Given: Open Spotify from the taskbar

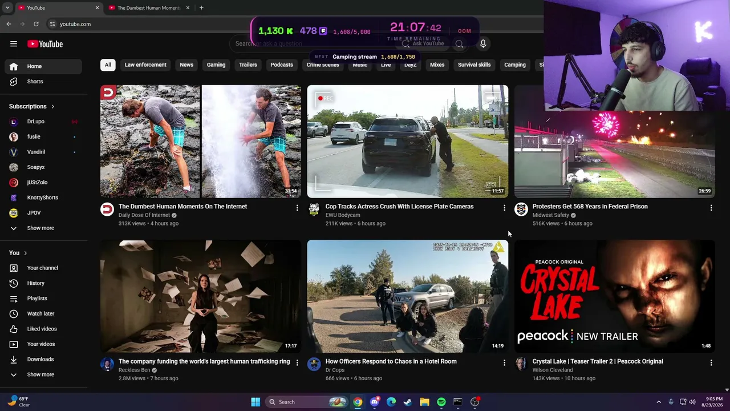Looking at the screenshot, I should pyautogui.click(x=441, y=402).
